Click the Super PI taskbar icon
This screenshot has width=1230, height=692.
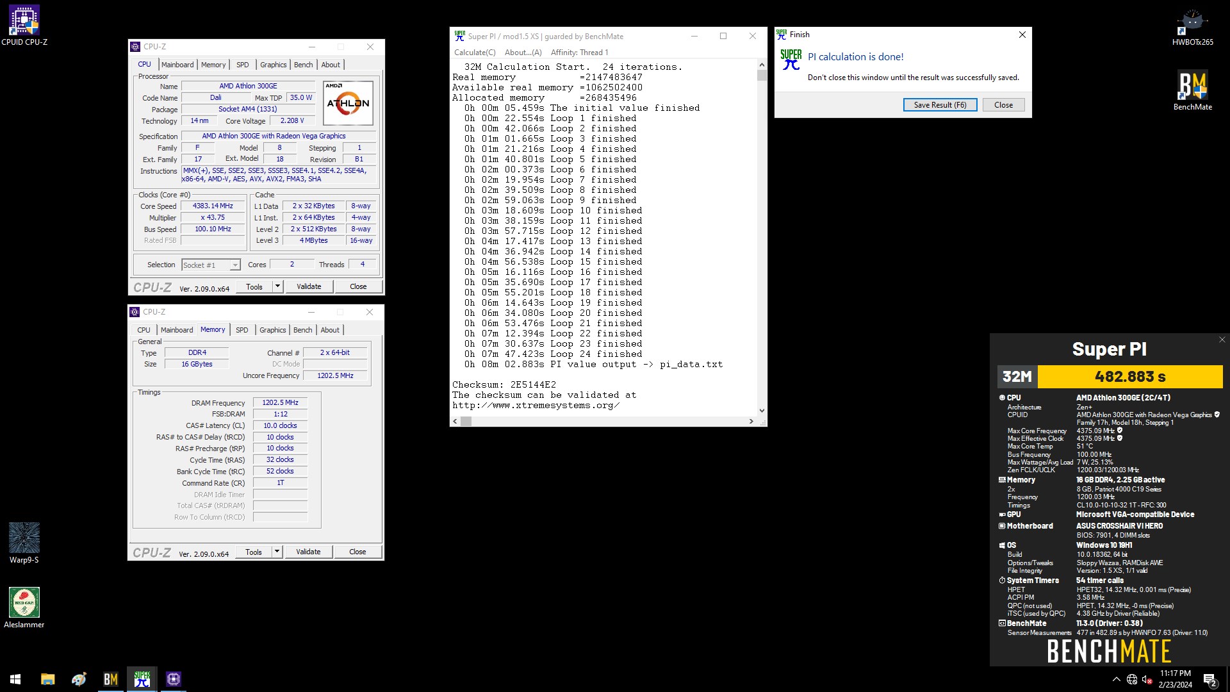[x=142, y=679]
